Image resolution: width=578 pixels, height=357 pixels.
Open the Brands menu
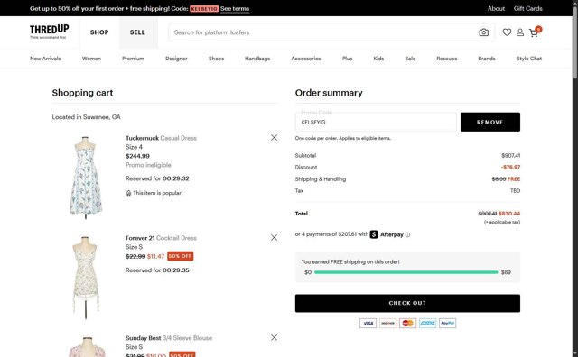[x=487, y=59]
